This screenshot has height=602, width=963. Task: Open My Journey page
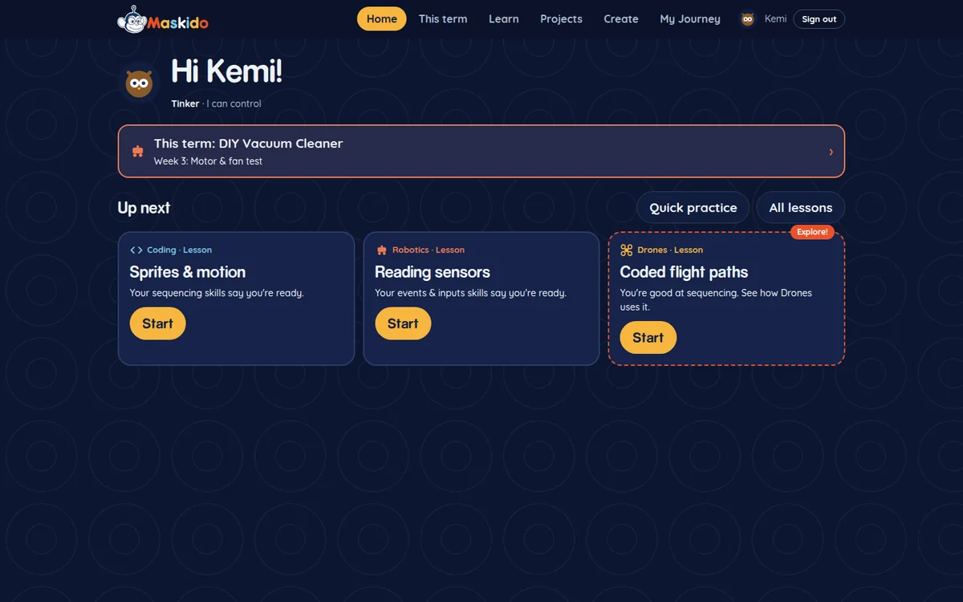pos(690,19)
